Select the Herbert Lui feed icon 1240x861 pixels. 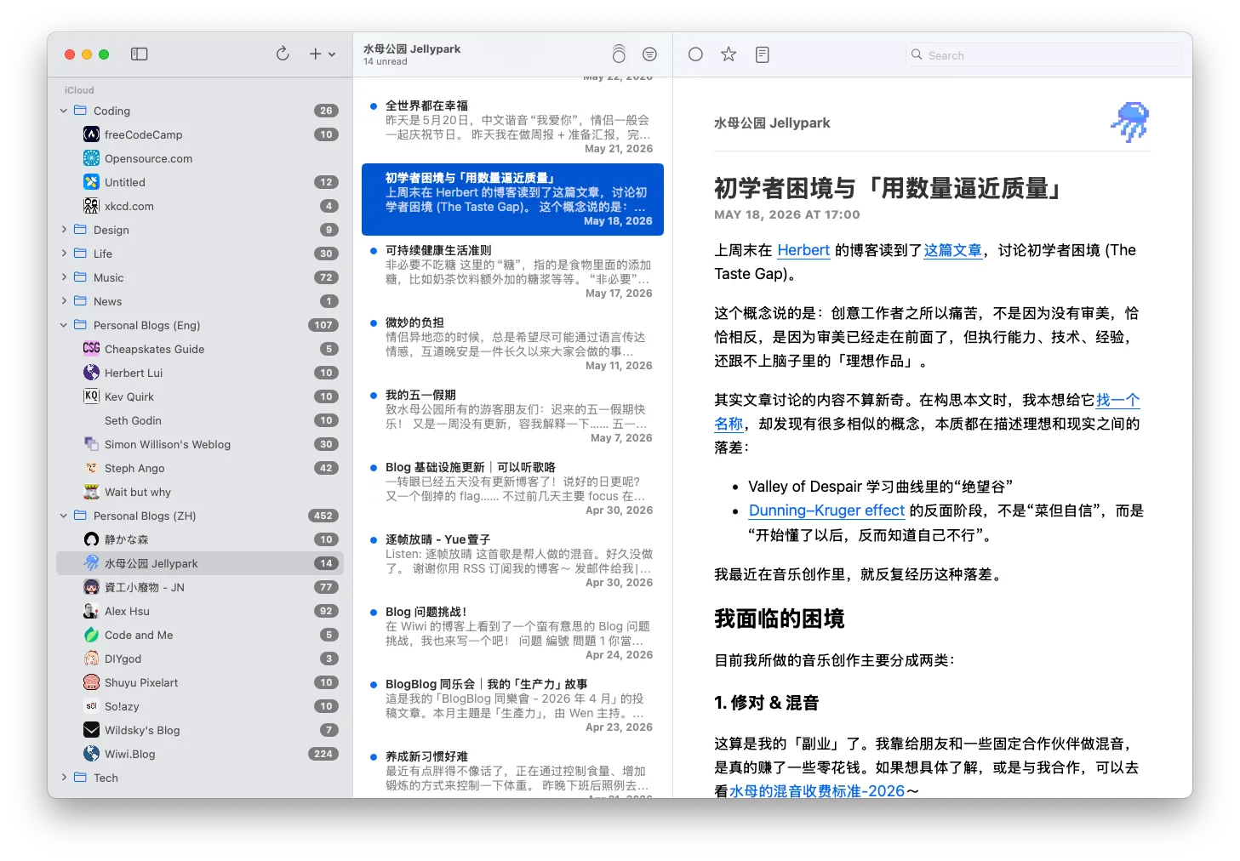(x=91, y=373)
